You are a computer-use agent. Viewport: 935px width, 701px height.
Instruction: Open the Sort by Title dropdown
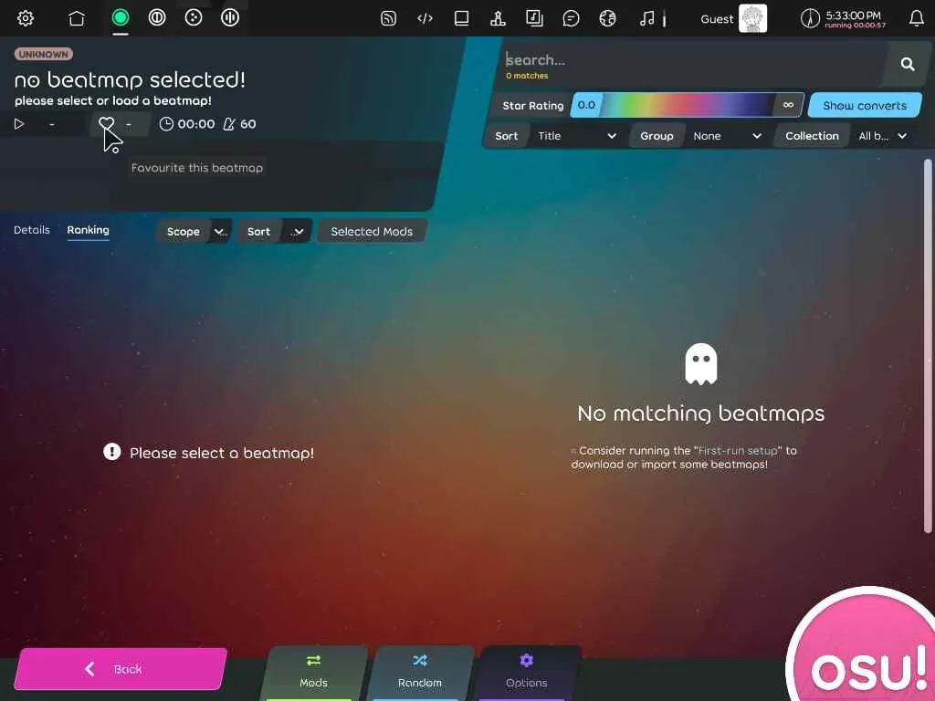(x=577, y=136)
